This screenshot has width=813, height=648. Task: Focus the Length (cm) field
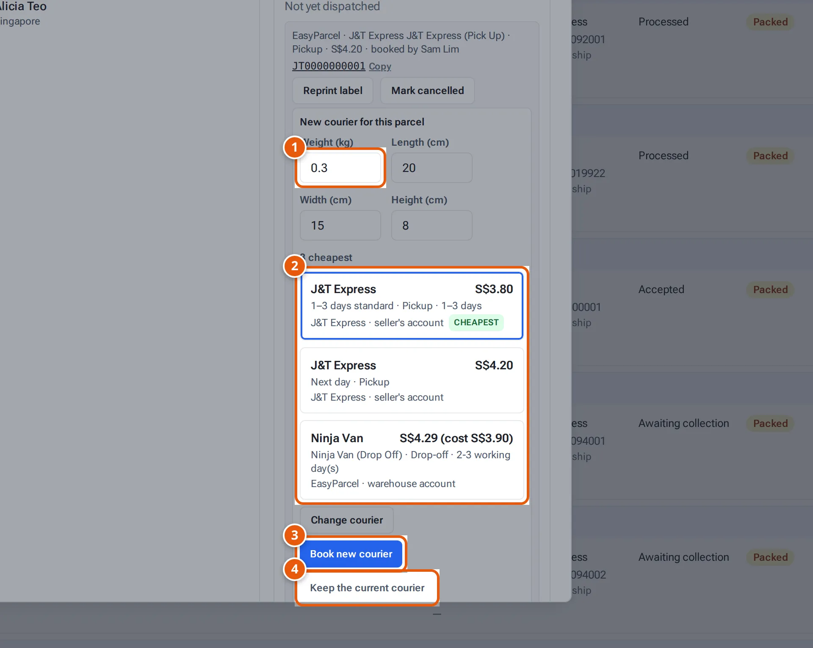431,168
